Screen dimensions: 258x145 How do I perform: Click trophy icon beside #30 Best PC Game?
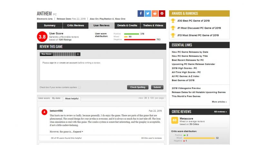click(x=173, y=21)
